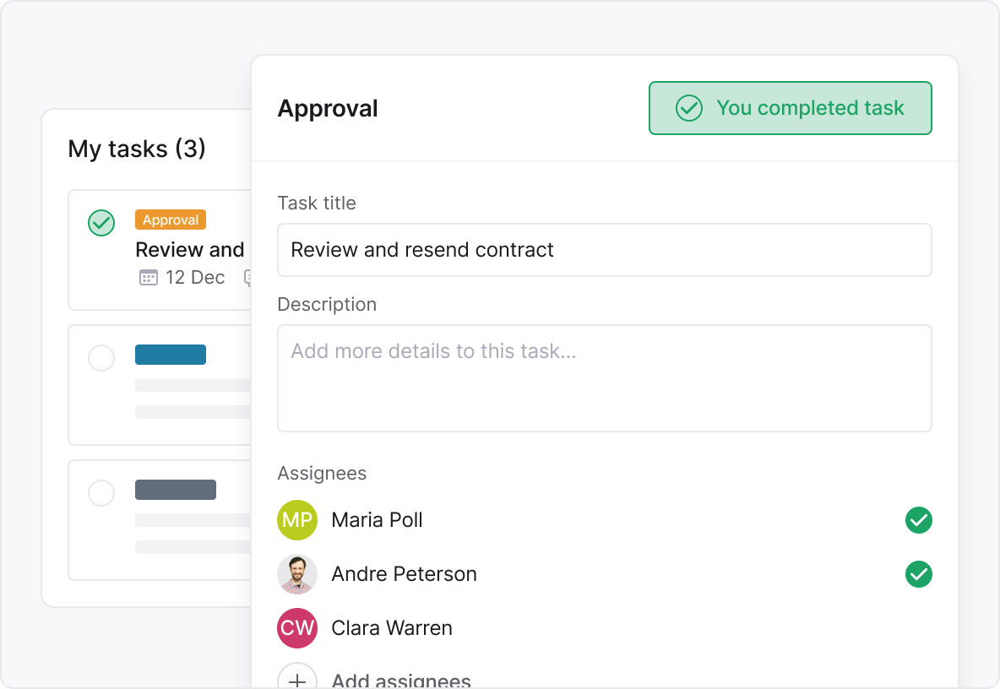Click 'Add assignees' to invite someone

(x=400, y=678)
